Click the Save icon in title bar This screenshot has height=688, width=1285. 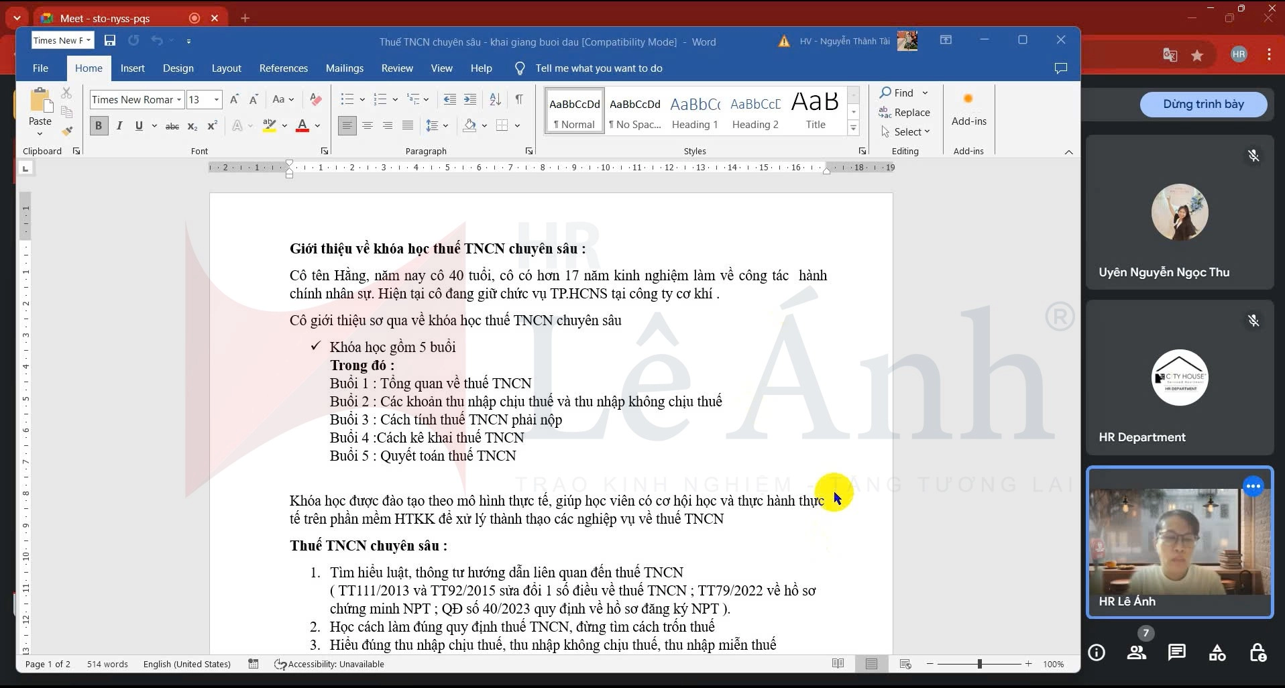pyautogui.click(x=110, y=41)
